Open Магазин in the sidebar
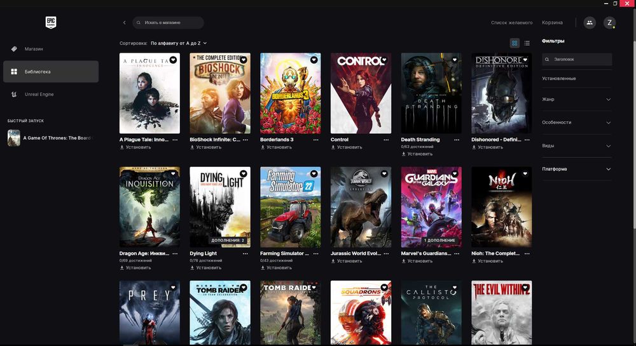Screen dimensions: 636x346 click(51, 49)
